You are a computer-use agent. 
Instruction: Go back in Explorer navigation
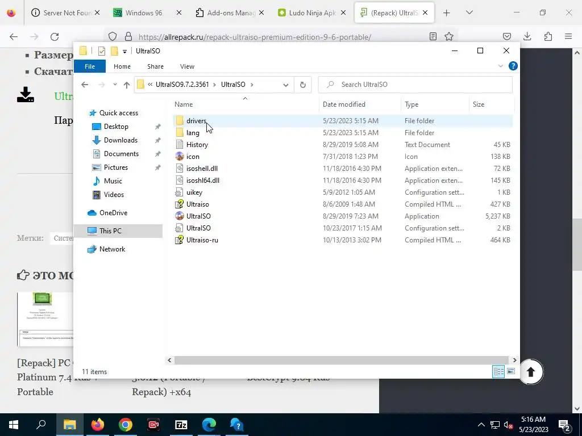[x=85, y=85]
